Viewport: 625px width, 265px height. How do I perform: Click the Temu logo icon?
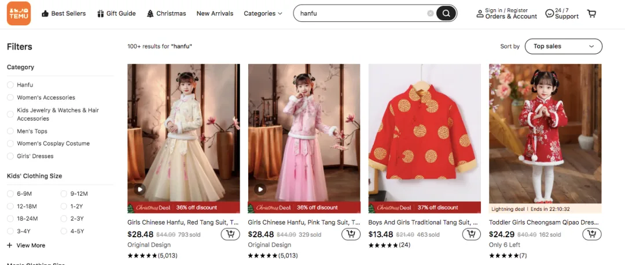click(x=19, y=13)
